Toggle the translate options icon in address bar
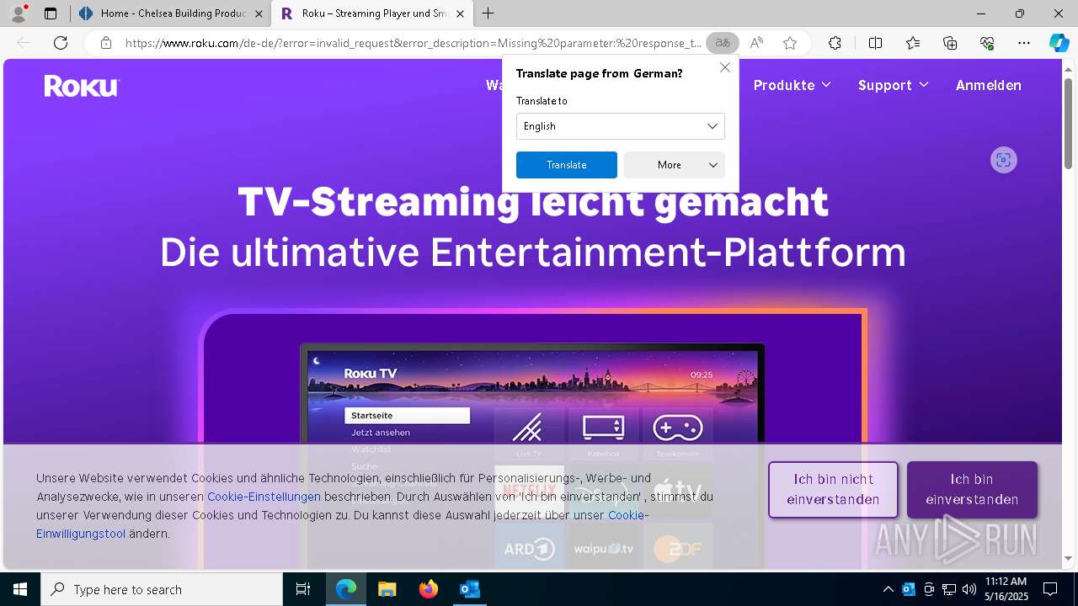This screenshot has width=1078, height=606. [x=723, y=43]
